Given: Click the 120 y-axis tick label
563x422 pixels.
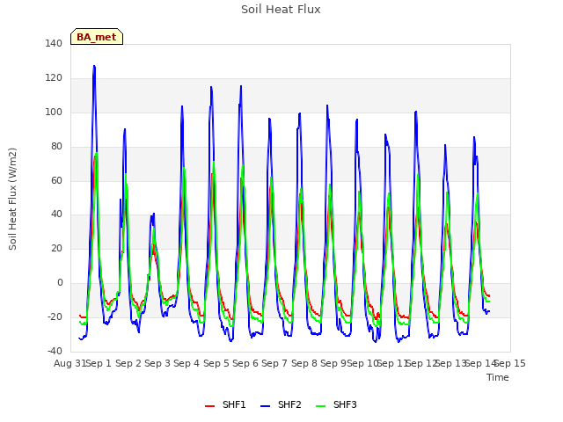Looking at the screenshot, I should [54, 78].
